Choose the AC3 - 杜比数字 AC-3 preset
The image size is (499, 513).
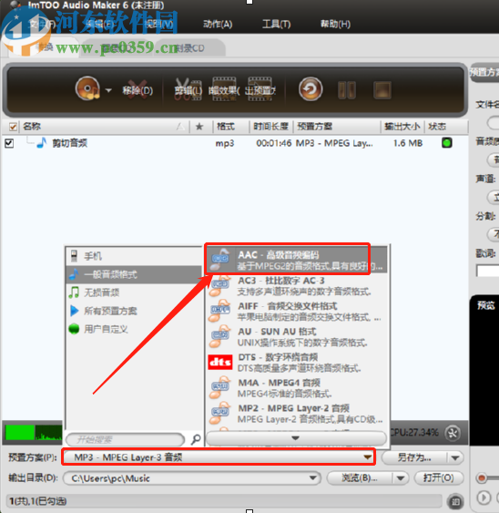(x=297, y=285)
